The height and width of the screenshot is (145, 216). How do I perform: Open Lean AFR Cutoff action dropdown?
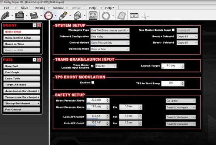[x=180, y=117]
